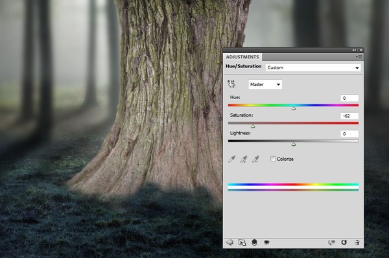This screenshot has height=258, width=389.
Task: Open the Master channel dropdown
Action: tap(265, 84)
